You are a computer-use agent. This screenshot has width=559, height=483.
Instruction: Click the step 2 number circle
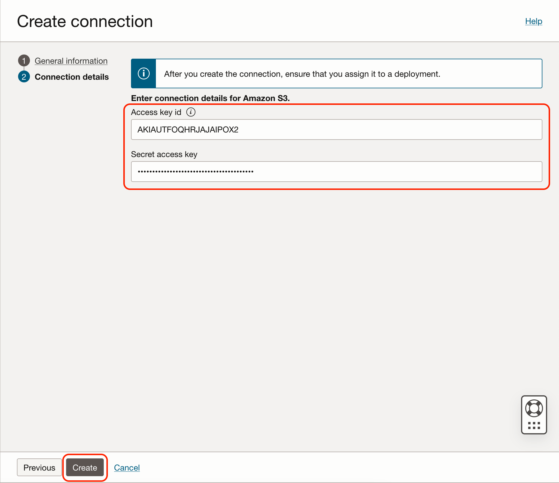(x=24, y=77)
